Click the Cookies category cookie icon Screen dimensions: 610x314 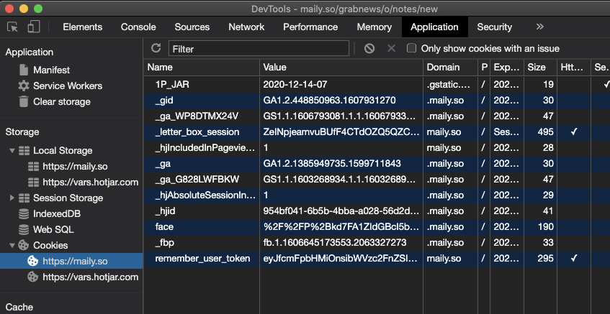click(x=24, y=245)
